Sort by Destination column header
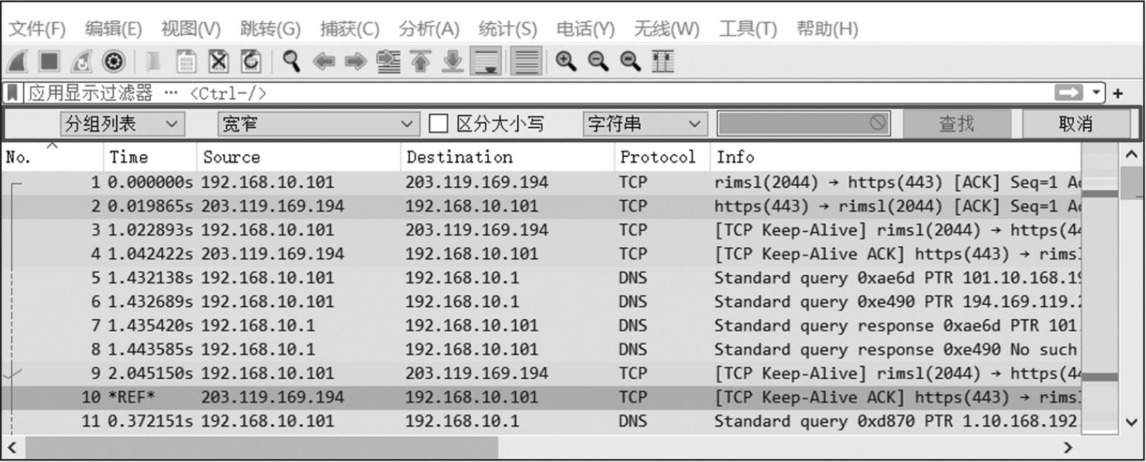The width and height of the screenshot is (1146, 462). click(x=507, y=157)
